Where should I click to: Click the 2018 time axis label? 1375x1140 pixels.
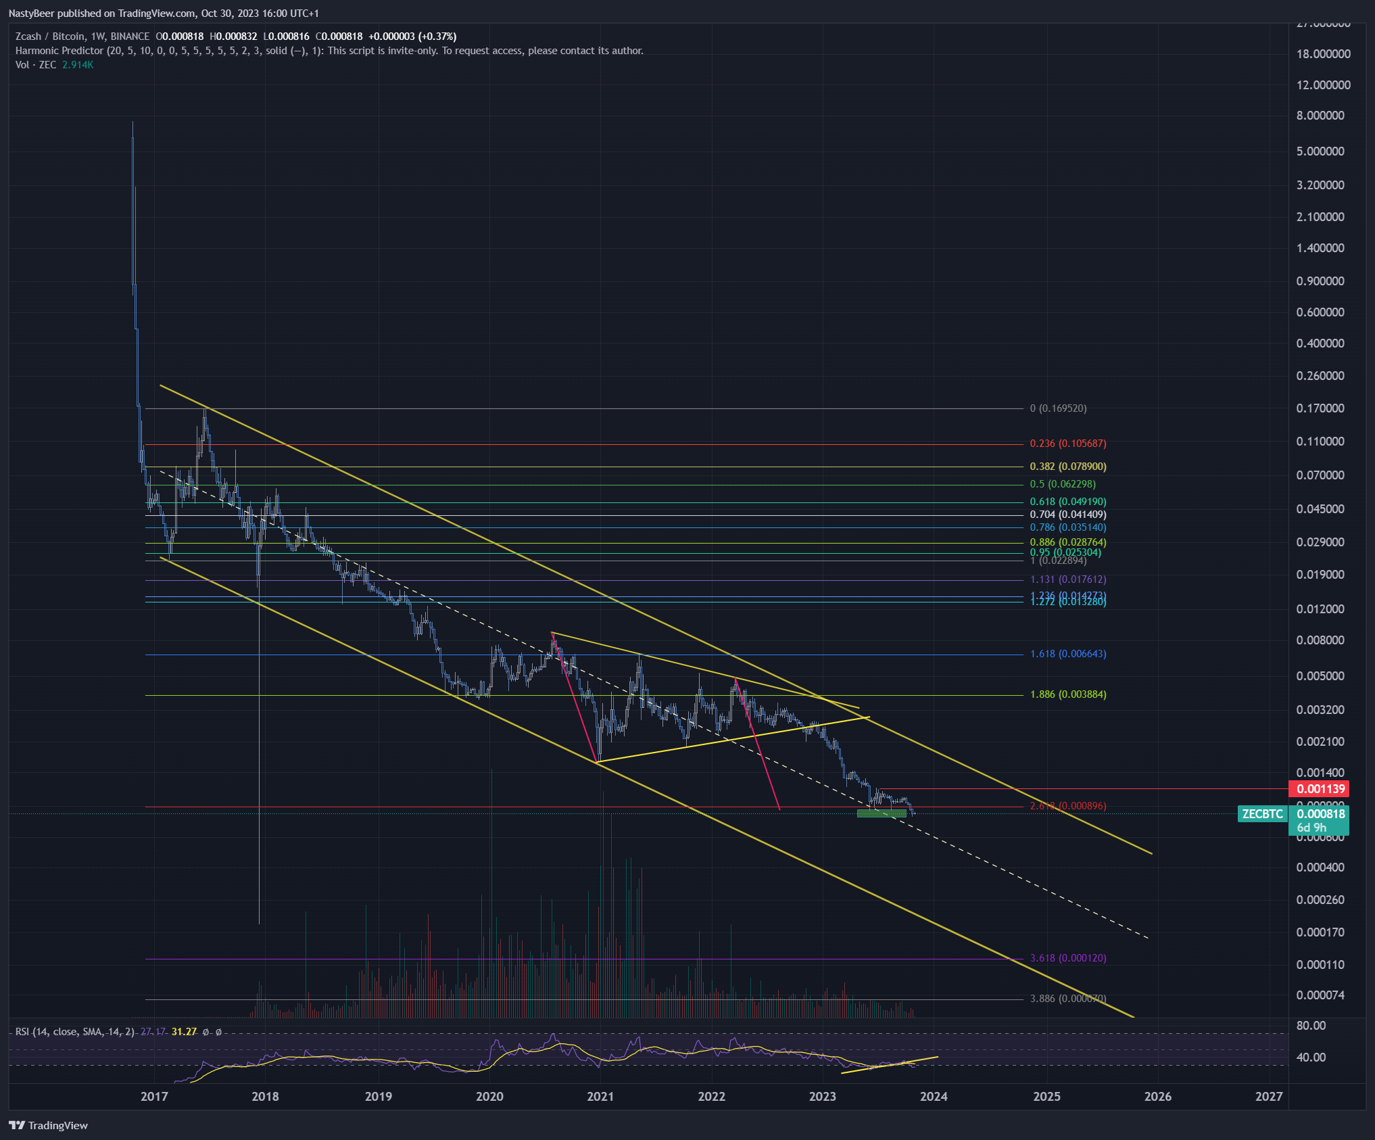(x=265, y=1097)
